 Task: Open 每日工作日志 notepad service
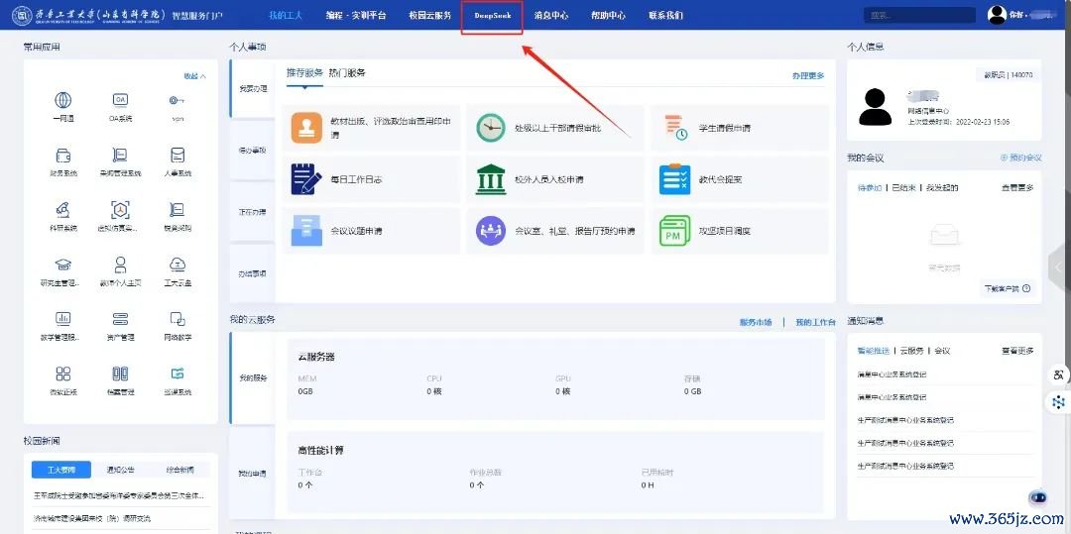(x=371, y=179)
